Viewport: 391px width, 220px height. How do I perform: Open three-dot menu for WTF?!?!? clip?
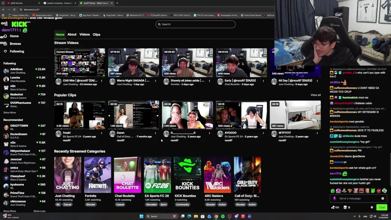point(317,133)
